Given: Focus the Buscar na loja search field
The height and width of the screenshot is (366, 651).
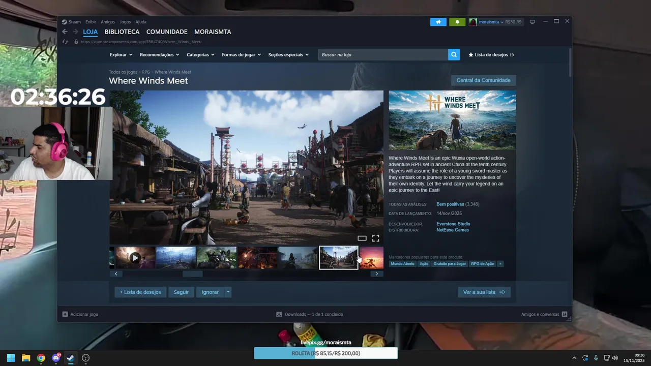Looking at the screenshot, I should pos(383,54).
